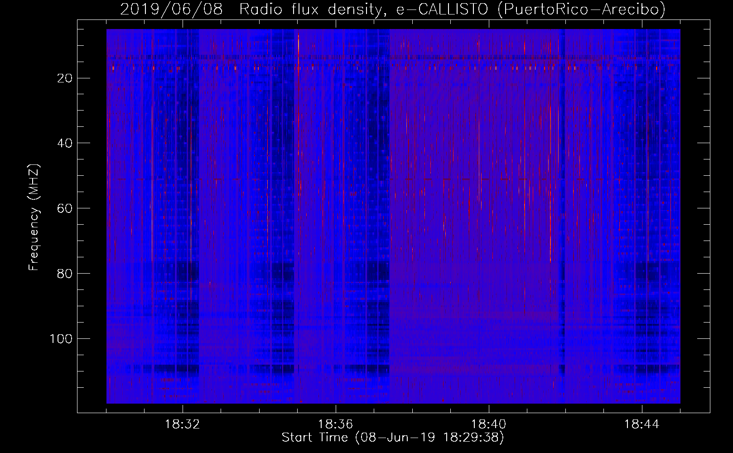The image size is (733, 453).
Task: Select the Frequency (MHZ) axis label
Action: (34, 217)
